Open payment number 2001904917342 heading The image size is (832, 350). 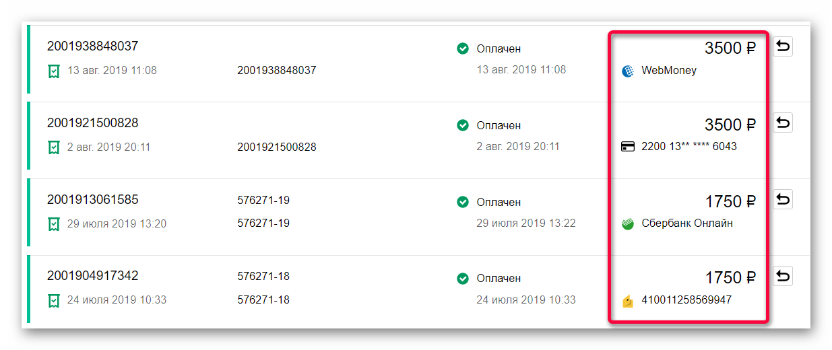pos(92,276)
